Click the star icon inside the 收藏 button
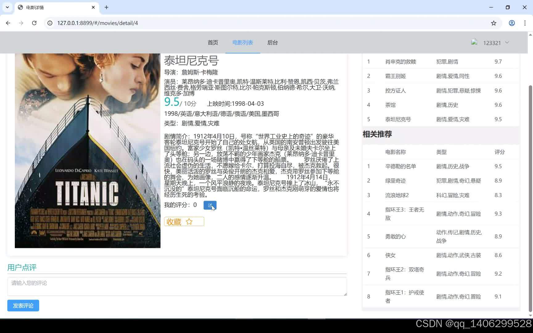The width and height of the screenshot is (533, 333). (189, 222)
